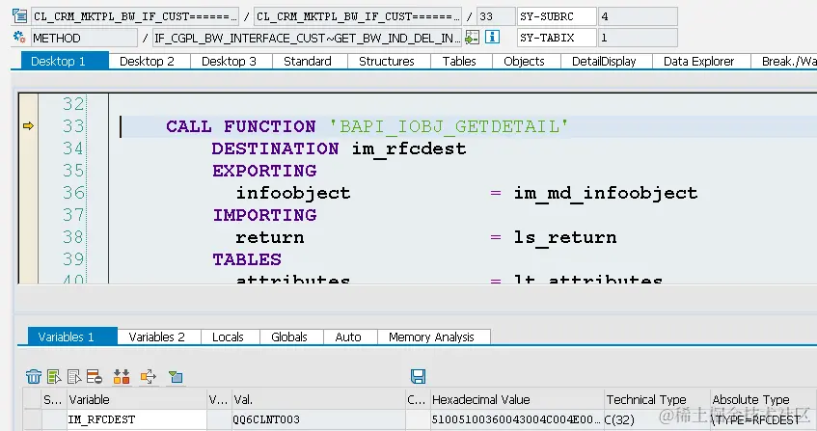817x431 pixels.
Task: Select the Variables 1 tab
Action: pos(72,337)
